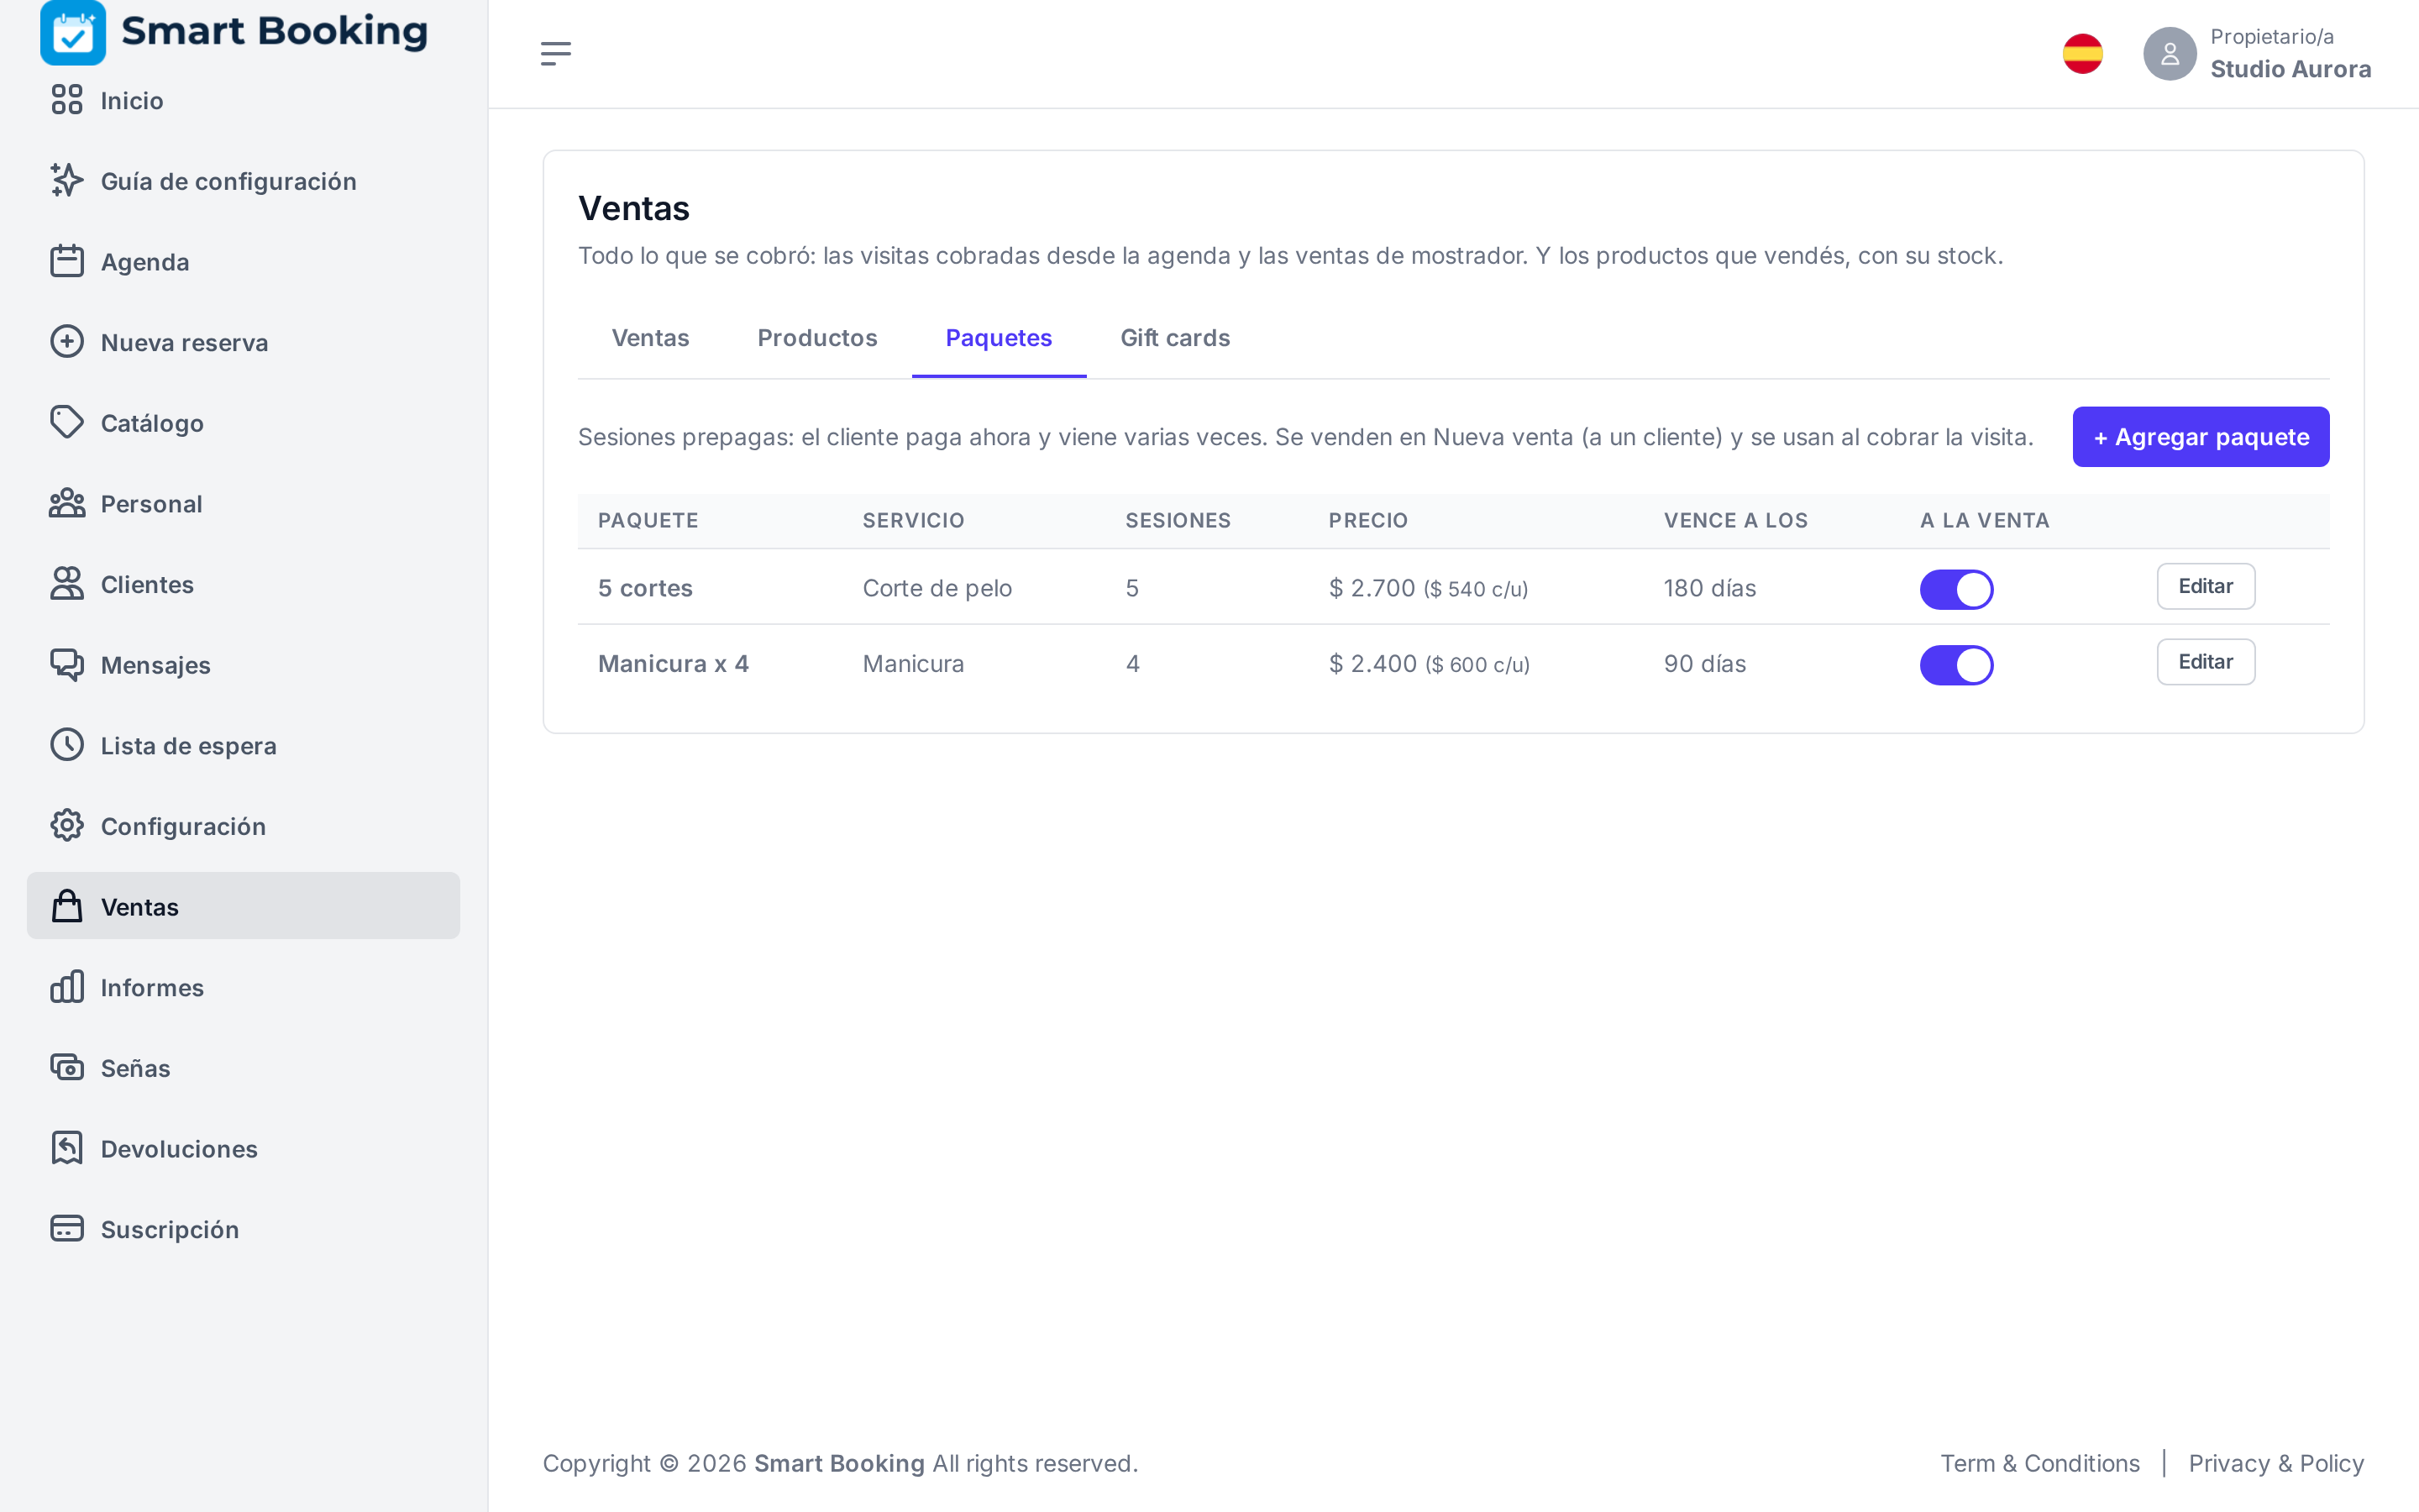Click the user avatar icon
Screen dimensions: 2419x1512
coord(2170,54)
